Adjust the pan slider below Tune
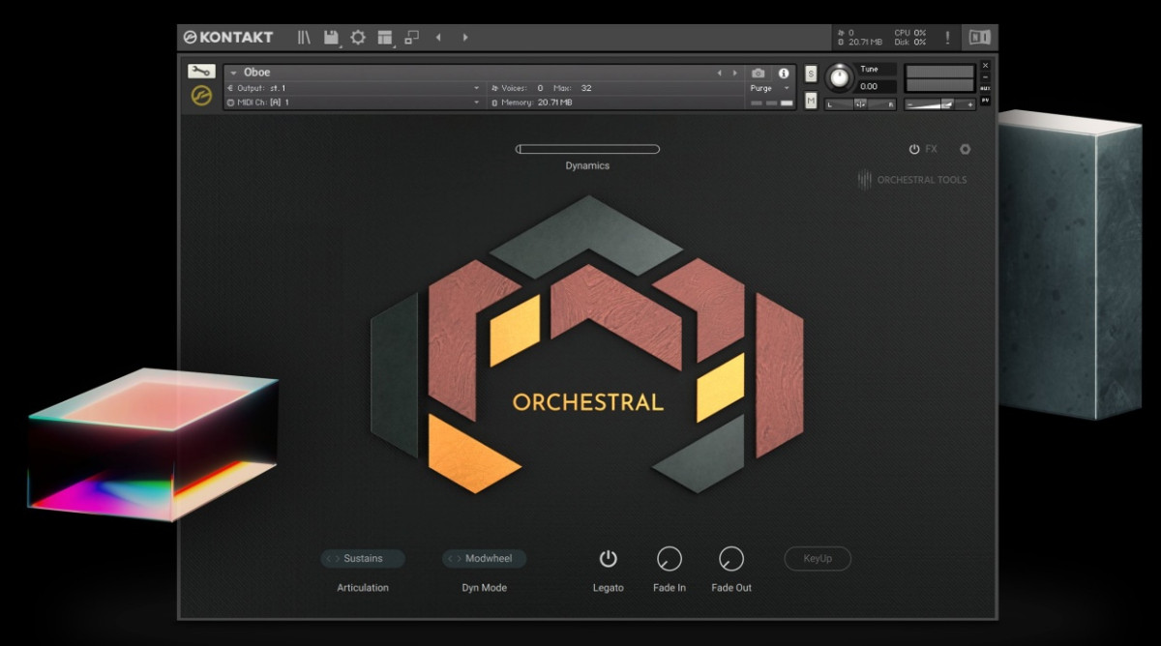The width and height of the screenshot is (1161, 646). 860,103
